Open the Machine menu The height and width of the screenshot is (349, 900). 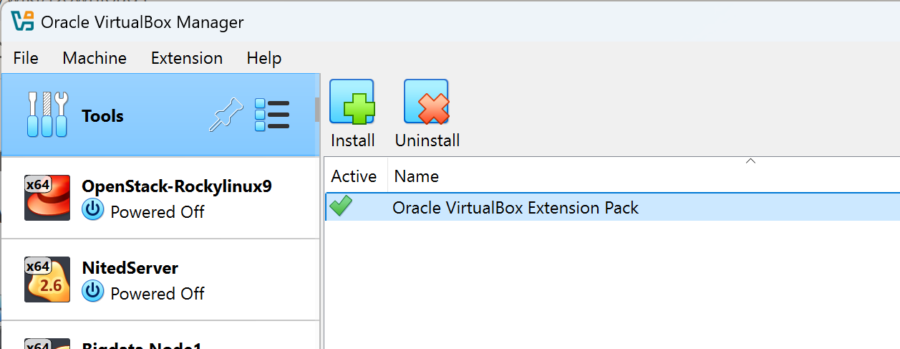pos(95,58)
